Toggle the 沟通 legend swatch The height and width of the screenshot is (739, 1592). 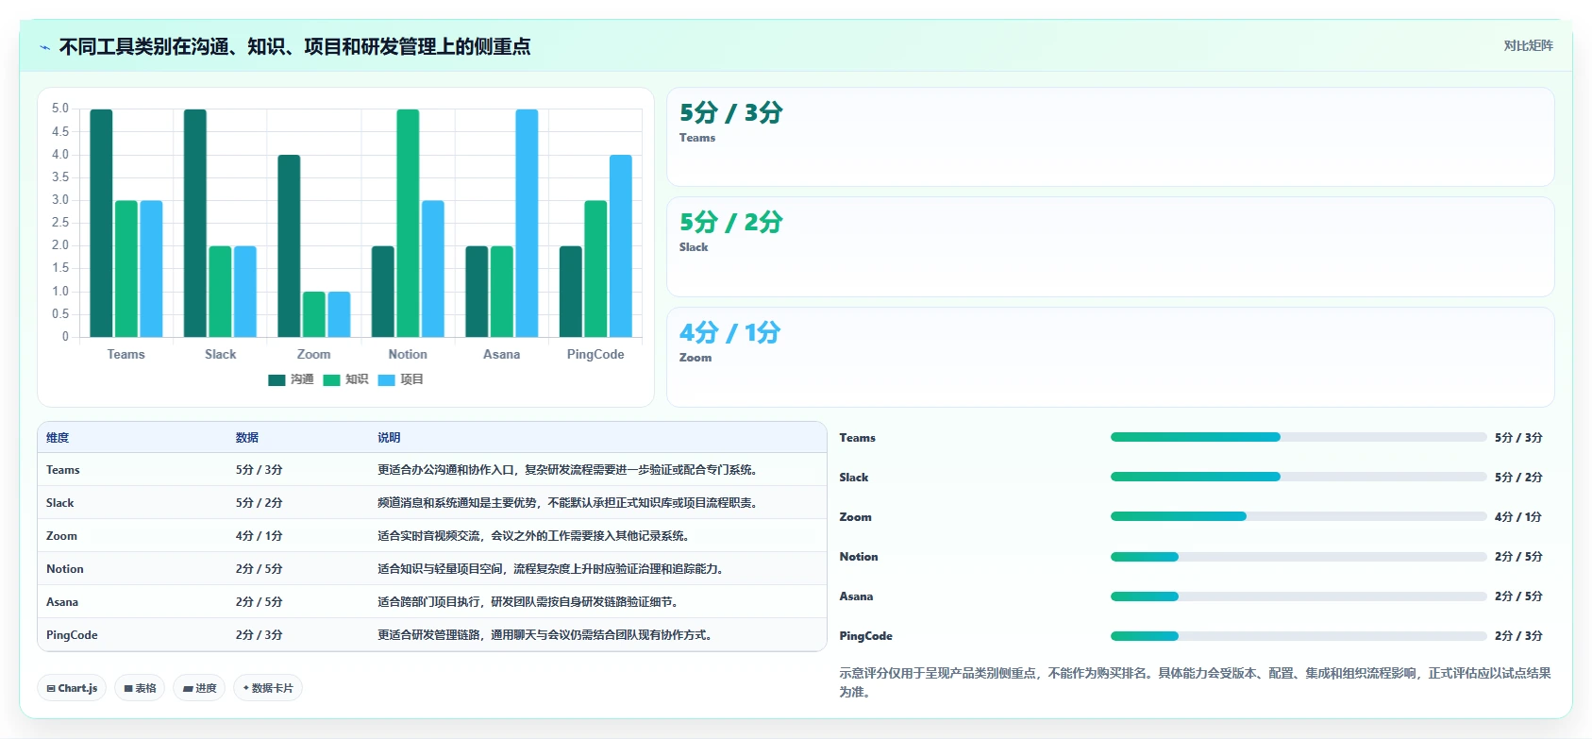tap(277, 380)
